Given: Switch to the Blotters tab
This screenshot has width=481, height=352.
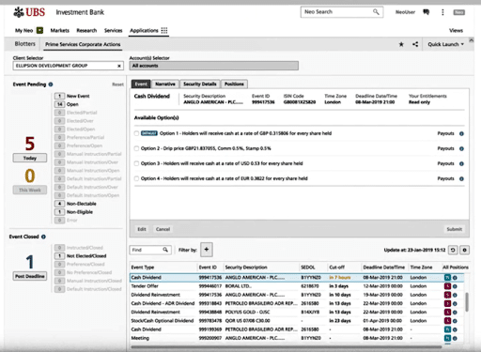Looking at the screenshot, I should click(x=25, y=44).
